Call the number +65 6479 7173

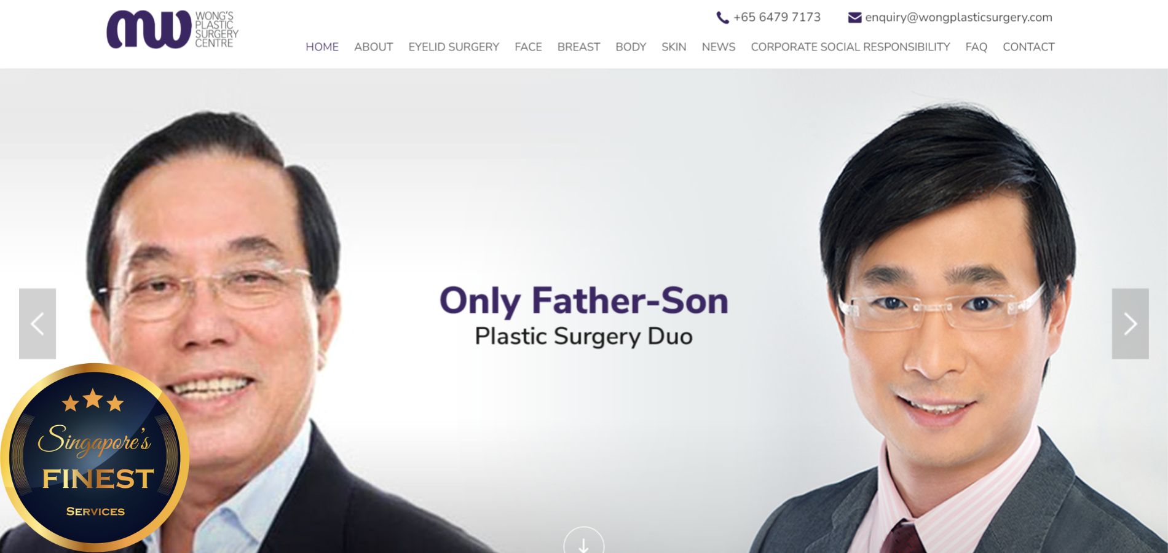pos(777,17)
